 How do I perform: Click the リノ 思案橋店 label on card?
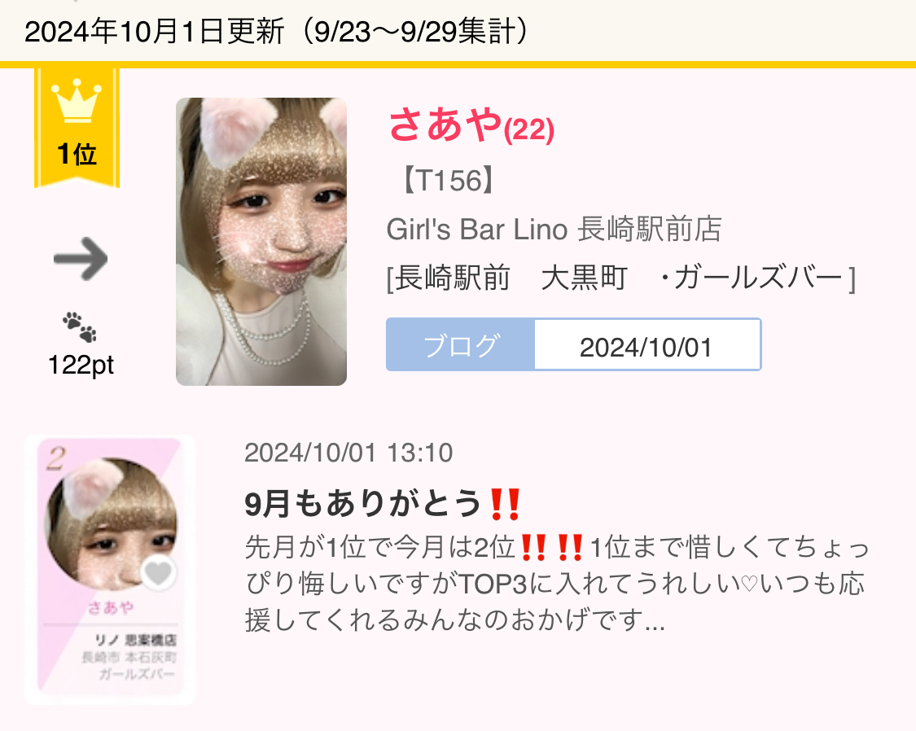tap(135, 640)
